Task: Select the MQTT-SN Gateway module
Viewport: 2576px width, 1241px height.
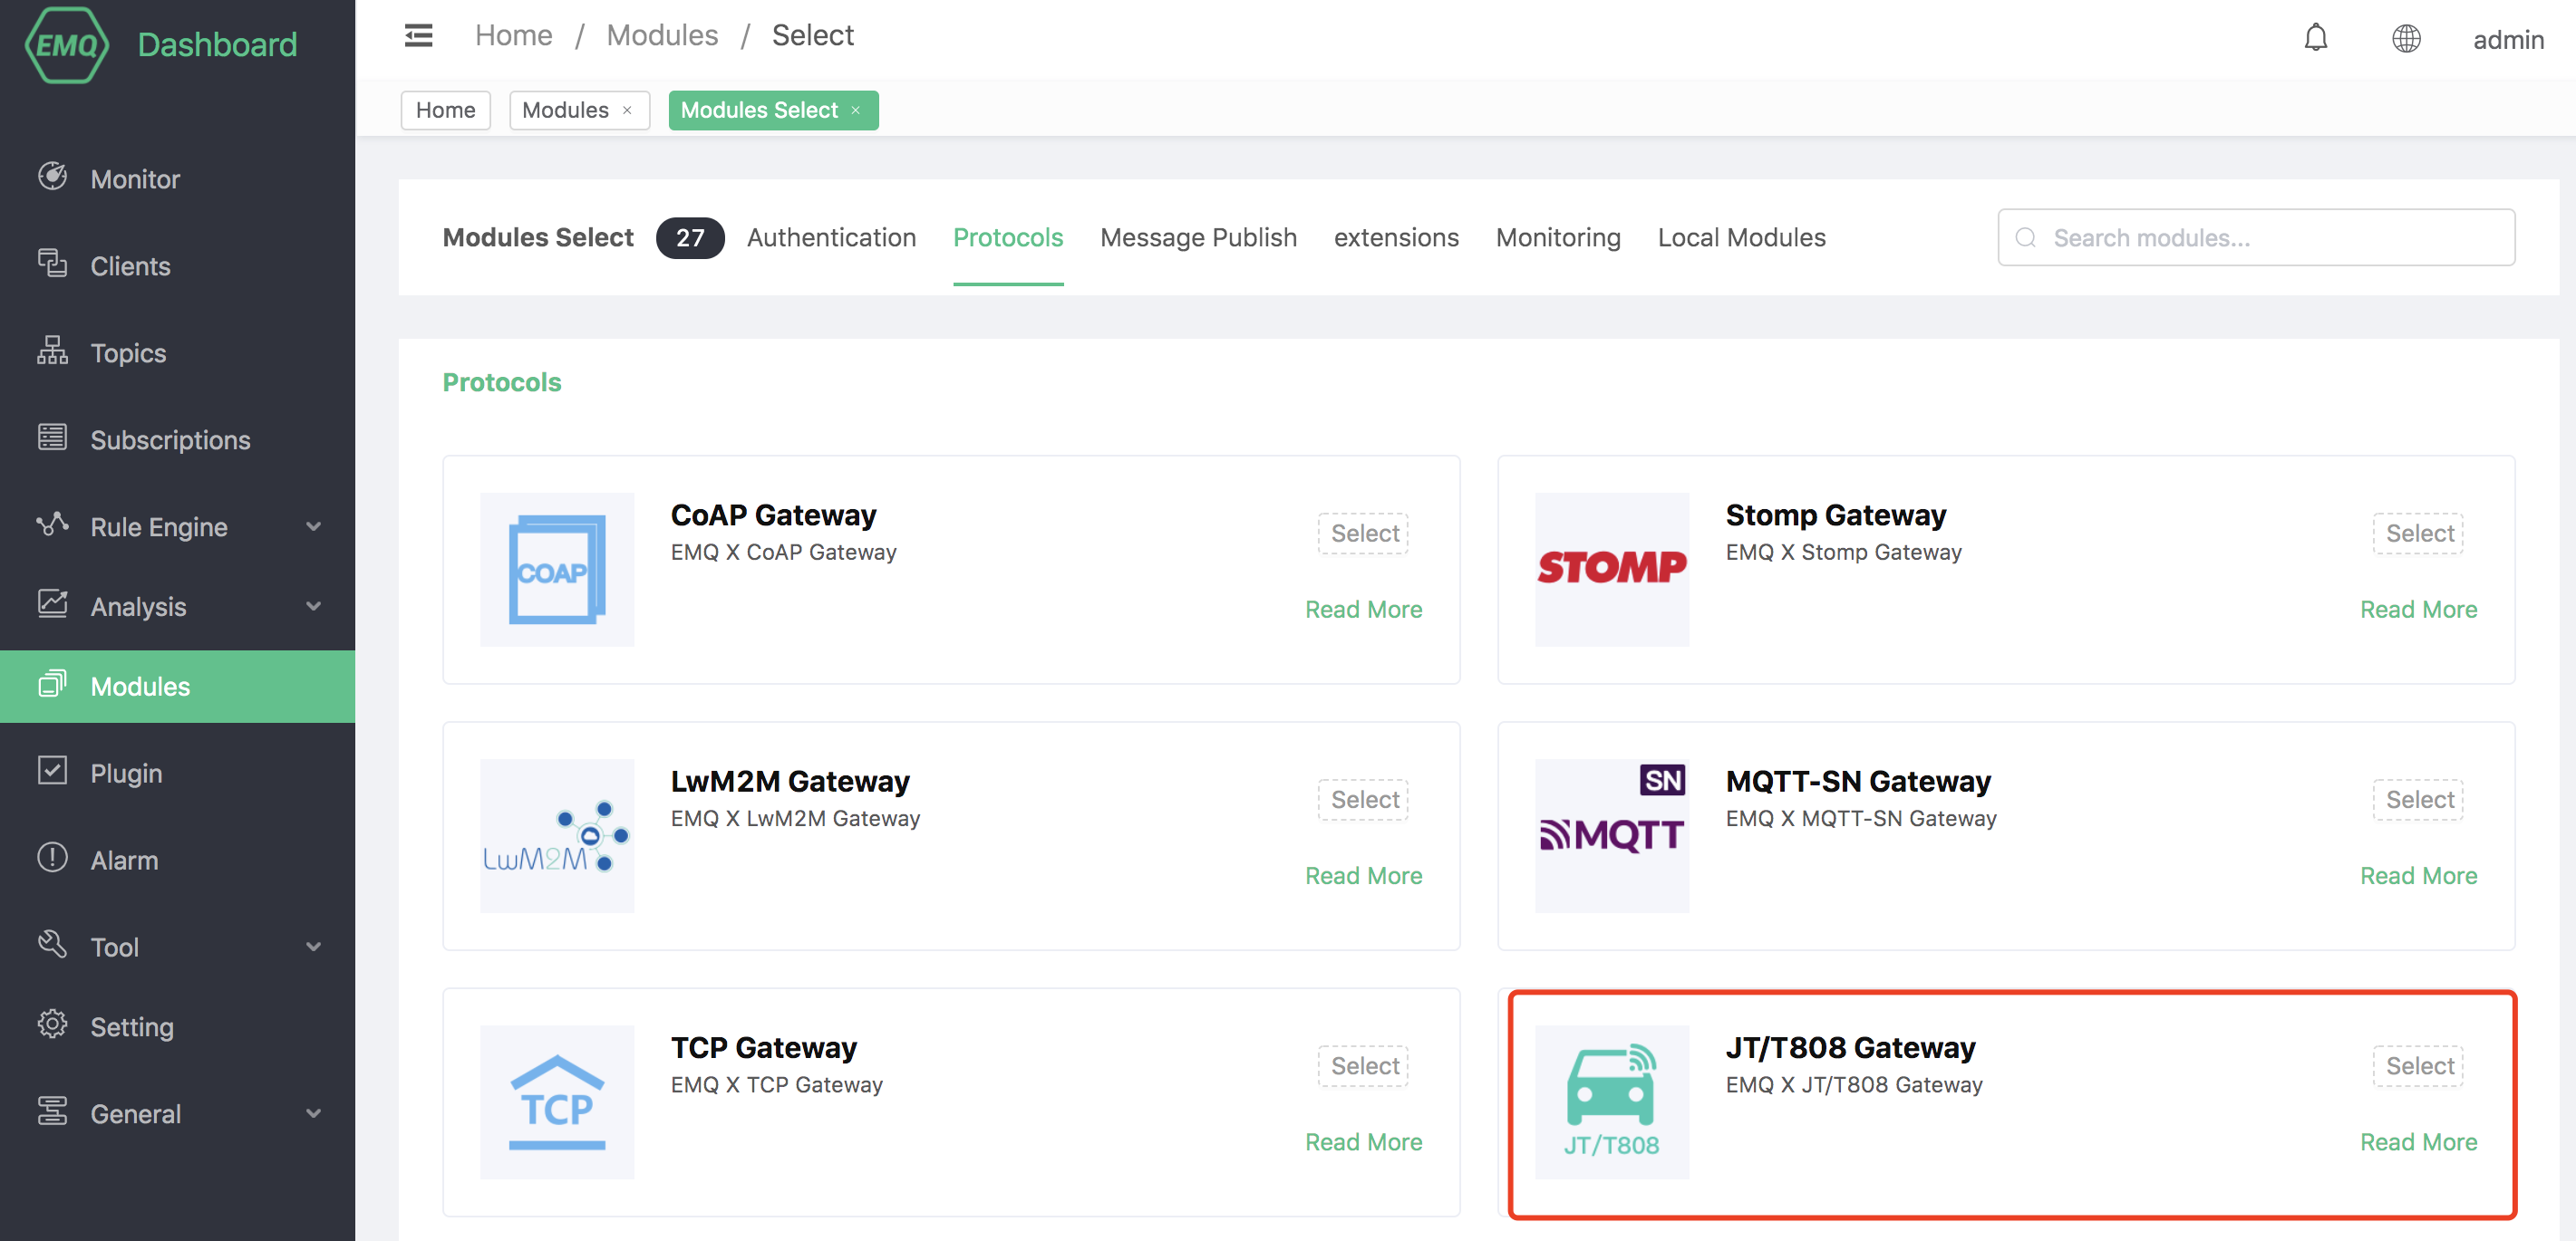Action: pyautogui.click(x=2418, y=801)
